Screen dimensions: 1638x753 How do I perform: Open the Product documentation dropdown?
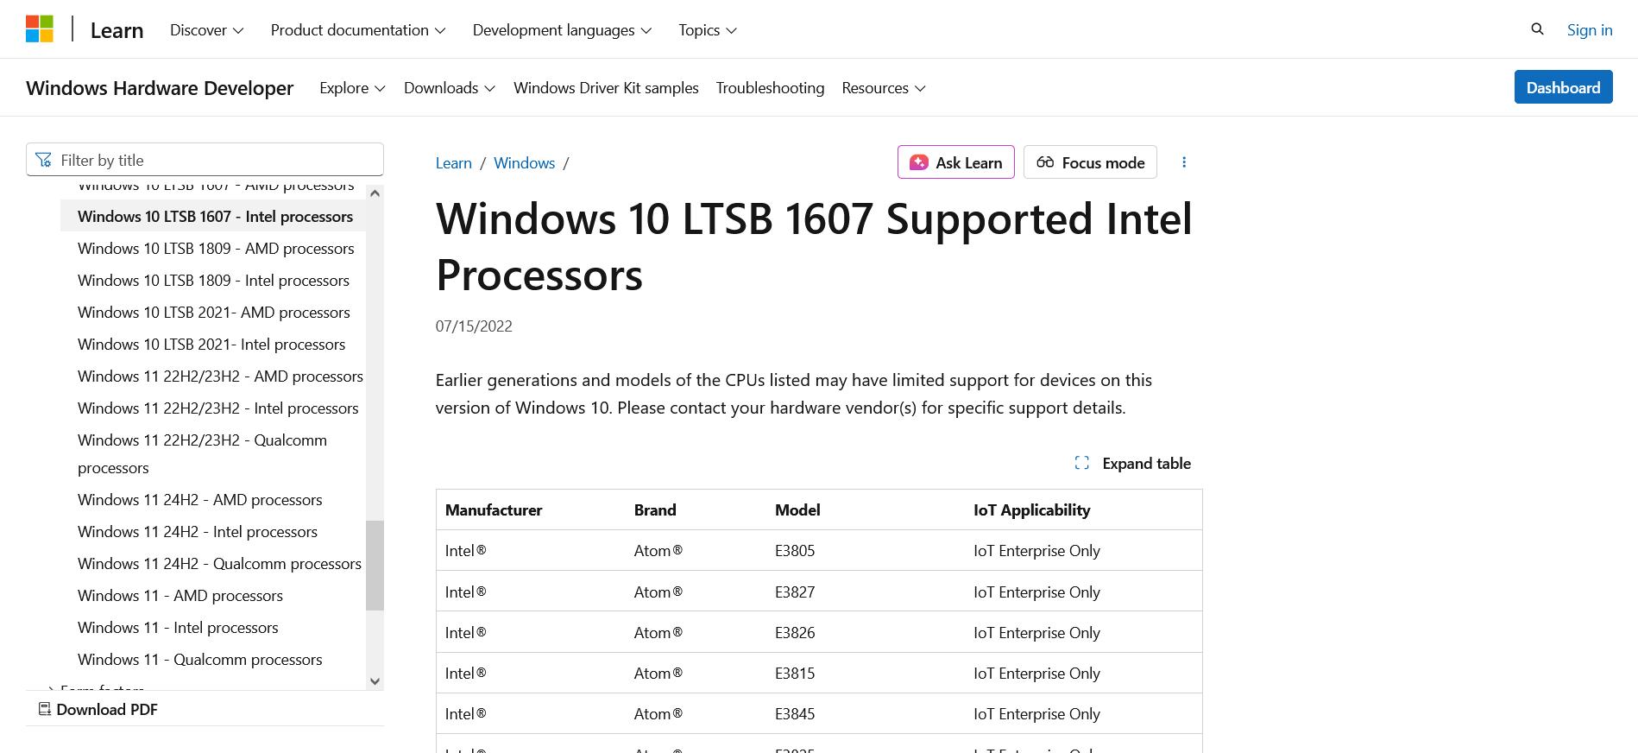point(358,30)
